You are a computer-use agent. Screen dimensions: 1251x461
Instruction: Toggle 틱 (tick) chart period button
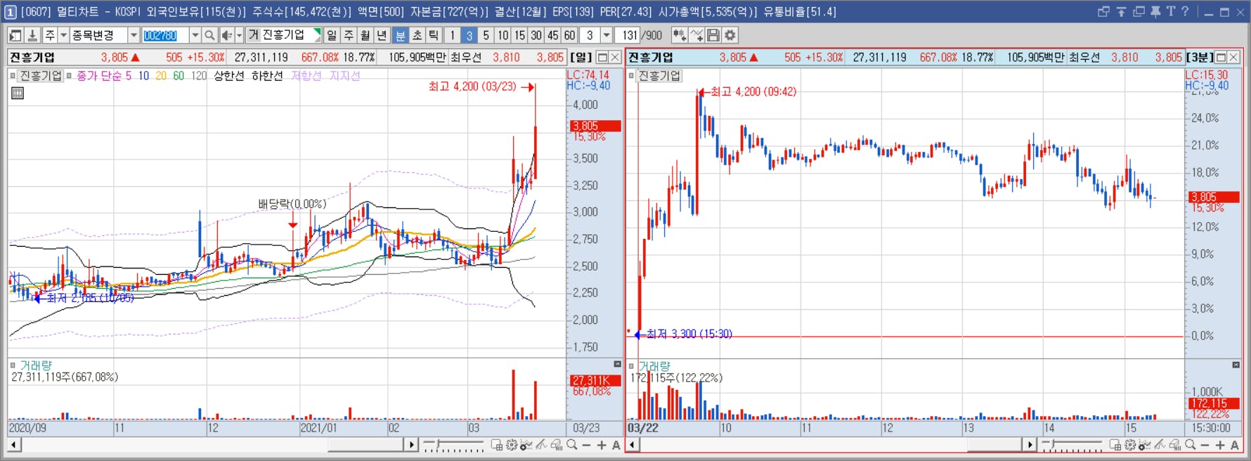434,35
